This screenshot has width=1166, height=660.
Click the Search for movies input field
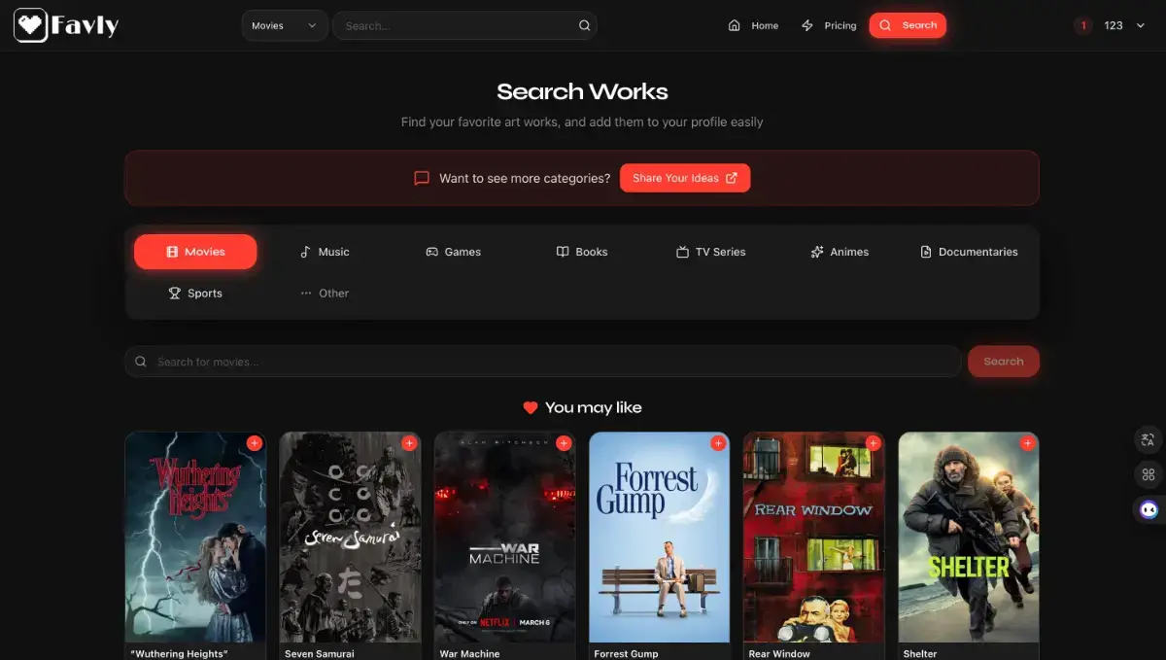(x=543, y=362)
